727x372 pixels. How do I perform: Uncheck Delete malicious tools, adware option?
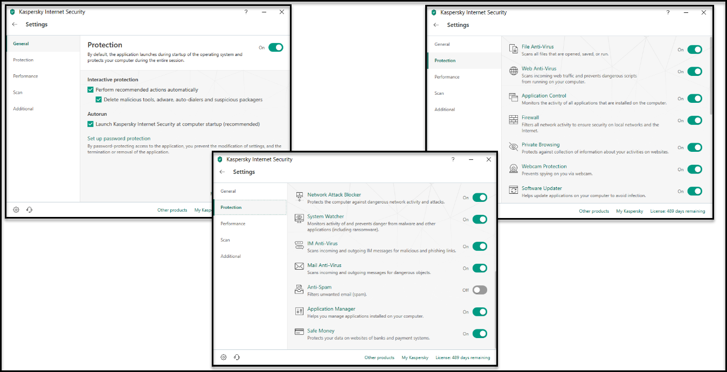click(x=99, y=100)
